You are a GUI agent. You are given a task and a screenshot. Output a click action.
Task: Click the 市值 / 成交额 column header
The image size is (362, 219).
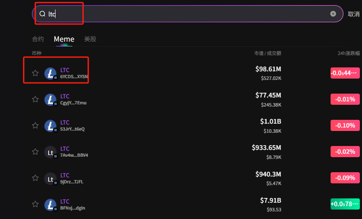268,53
